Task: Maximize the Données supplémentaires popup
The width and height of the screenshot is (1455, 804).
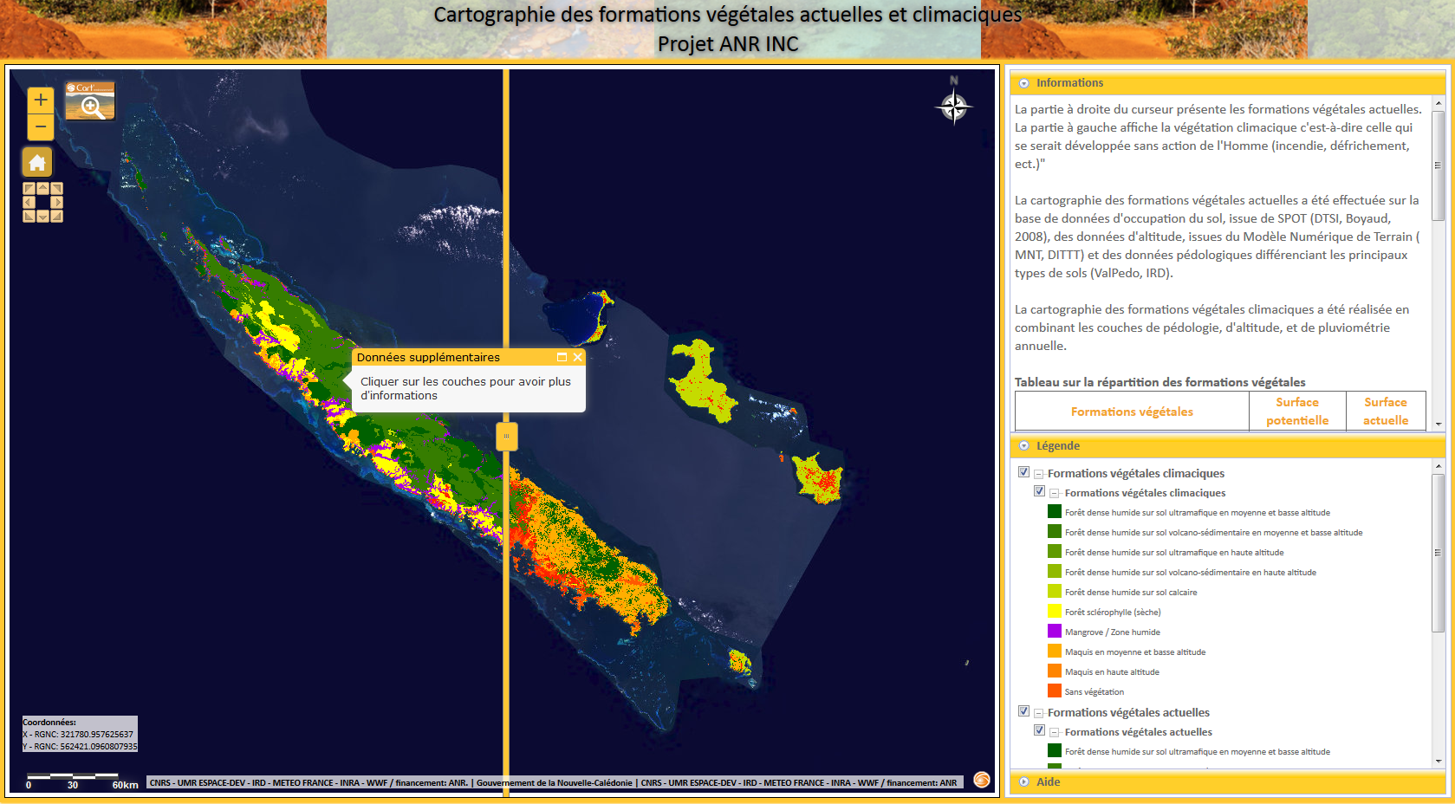Action: pyautogui.click(x=562, y=357)
